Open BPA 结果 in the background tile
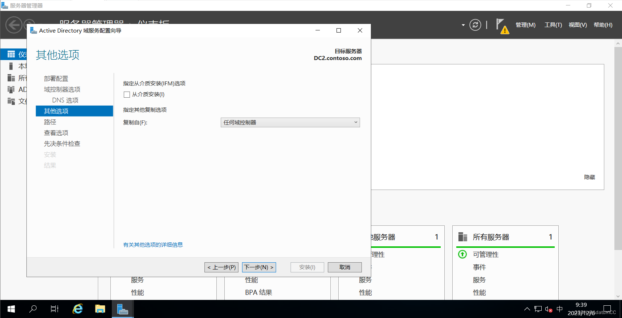This screenshot has width=622, height=318. pos(259,293)
